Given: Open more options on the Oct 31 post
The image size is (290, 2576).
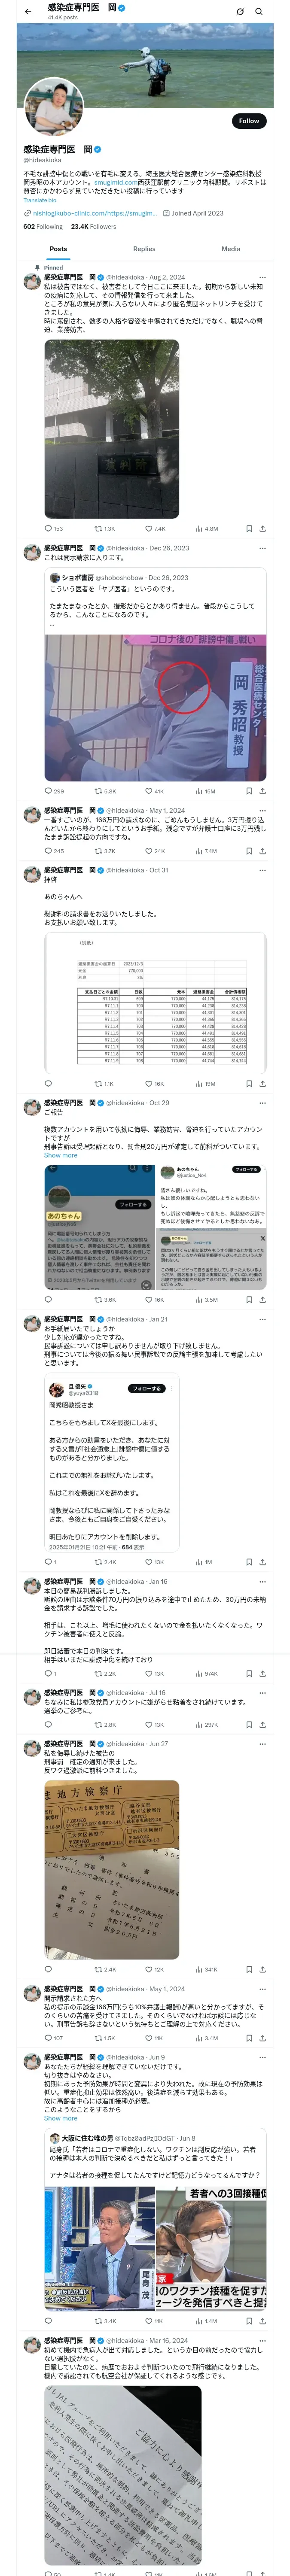Looking at the screenshot, I should tap(263, 870).
